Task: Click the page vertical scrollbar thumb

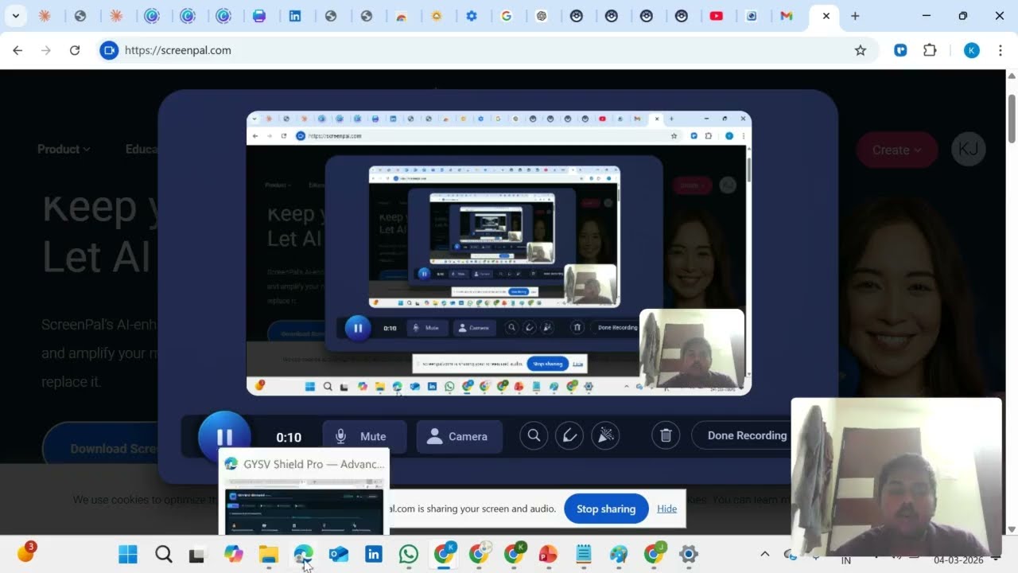Action: [x=1012, y=119]
